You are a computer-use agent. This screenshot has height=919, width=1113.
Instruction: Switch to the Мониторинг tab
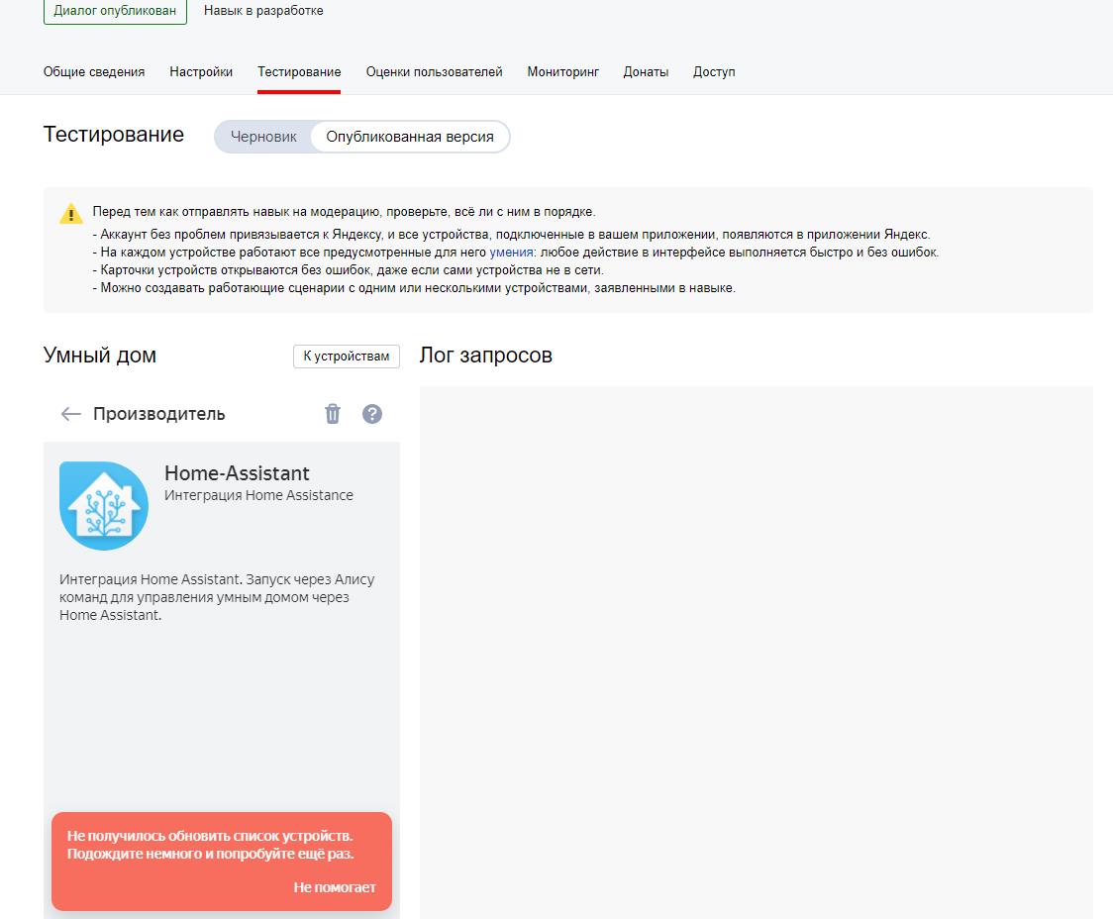(x=562, y=71)
